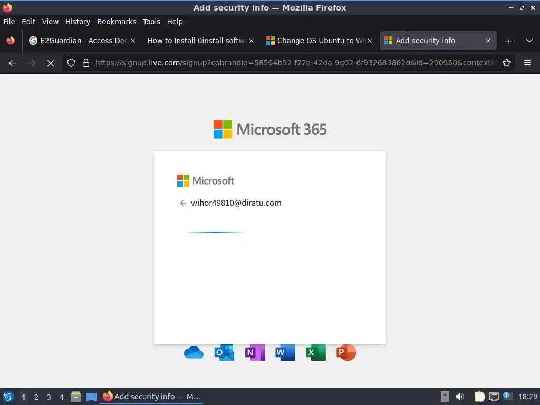
Task: Open the History menu
Action: point(78,22)
